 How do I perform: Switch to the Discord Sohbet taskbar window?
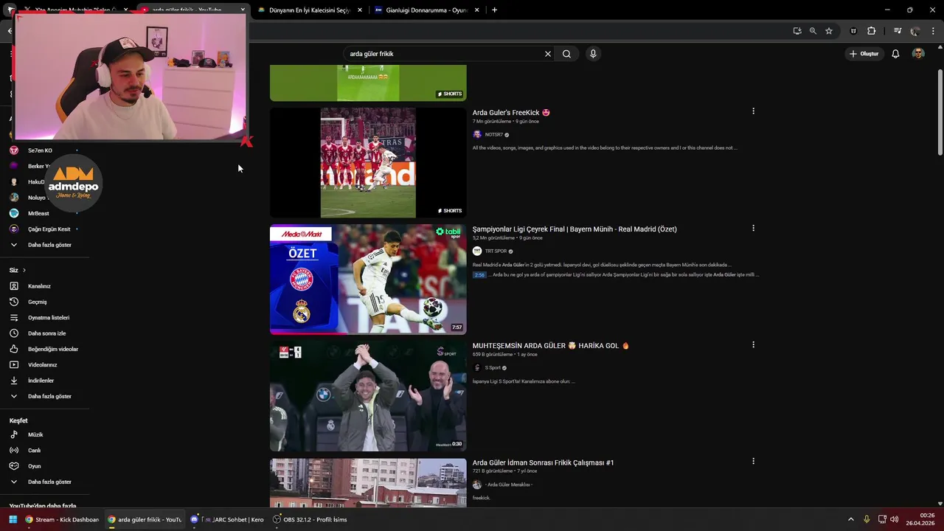click(x=227, y=519)
